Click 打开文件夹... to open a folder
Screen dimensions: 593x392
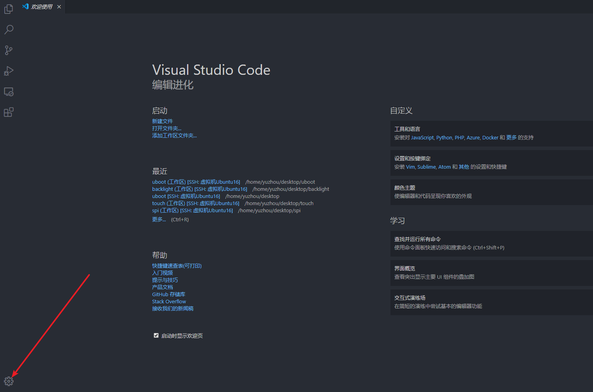coord(166,128)
